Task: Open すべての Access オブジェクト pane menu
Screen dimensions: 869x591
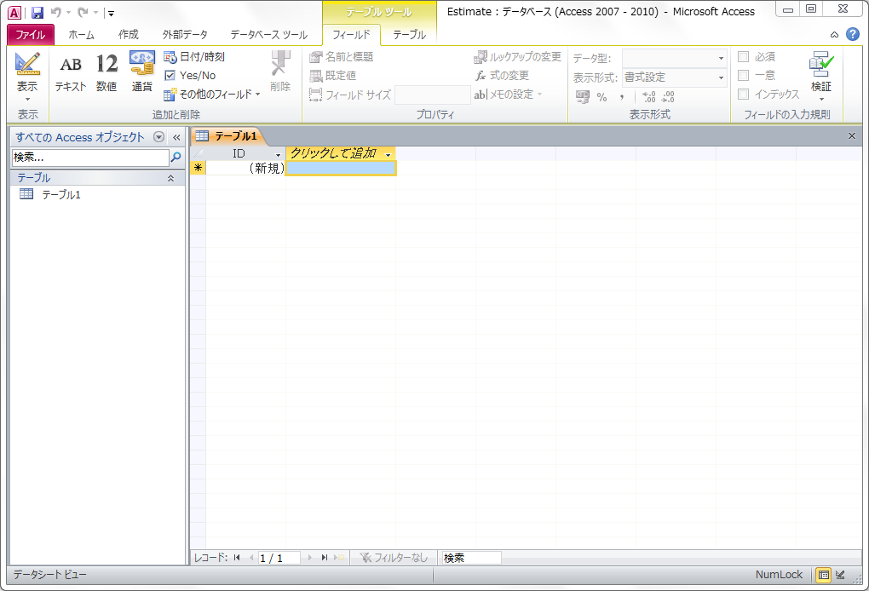Action: tap(159, 137)
